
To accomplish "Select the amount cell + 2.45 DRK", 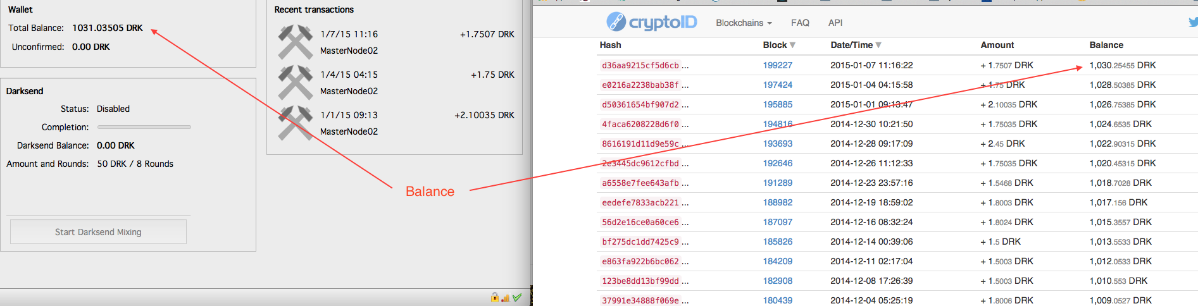I will point(1002,144).
